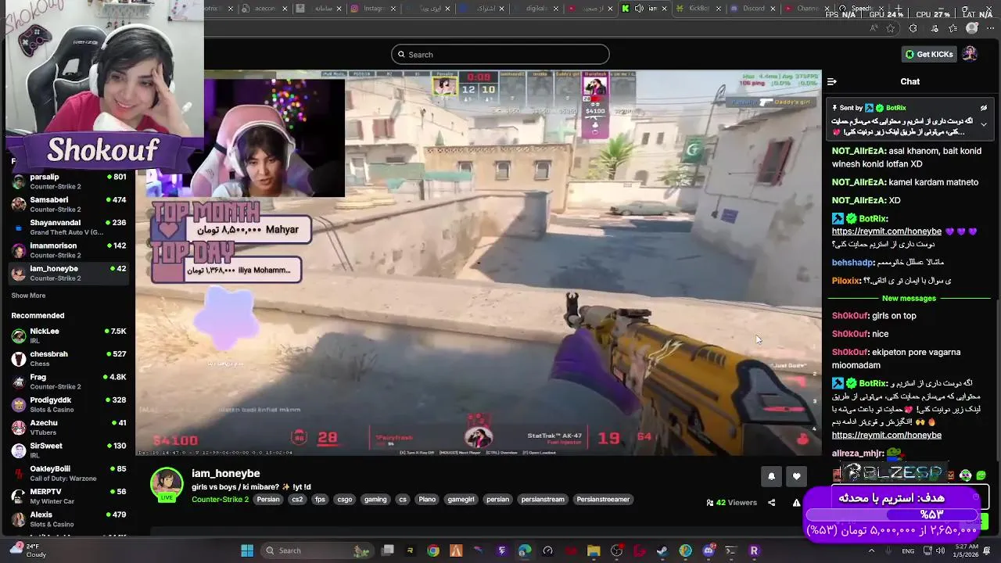Open Frag recommended channel
Viewport: 1001px width, 563px height.
69,382
